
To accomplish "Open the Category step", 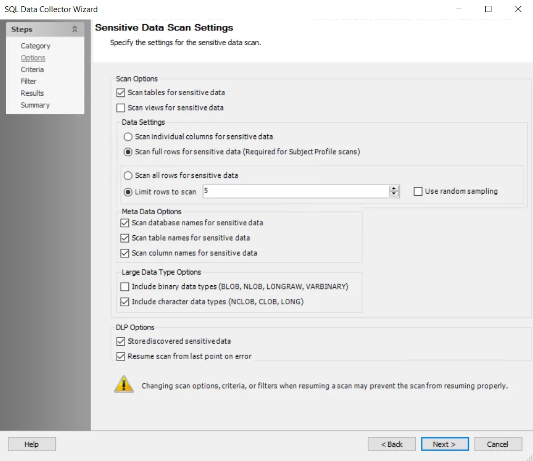I will tap(35, 46).
